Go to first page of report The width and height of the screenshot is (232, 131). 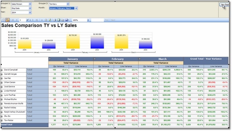[x=13, y=20]
